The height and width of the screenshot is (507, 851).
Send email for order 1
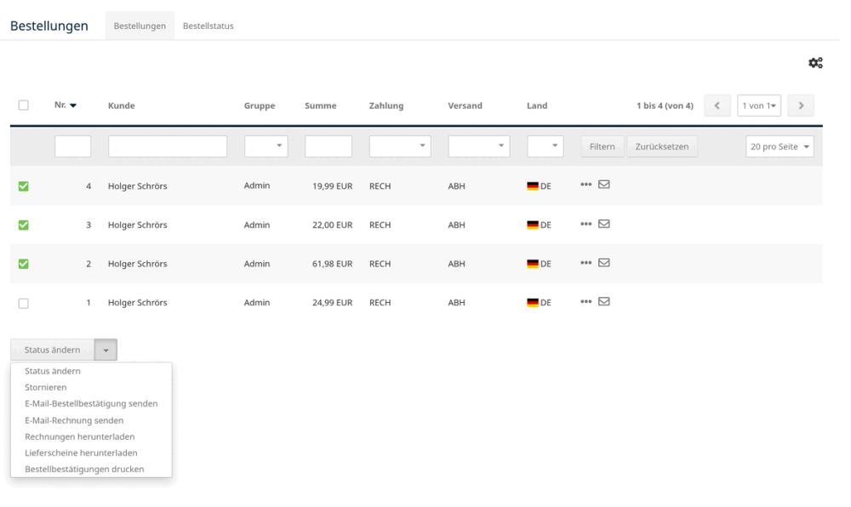pos(604,301)
